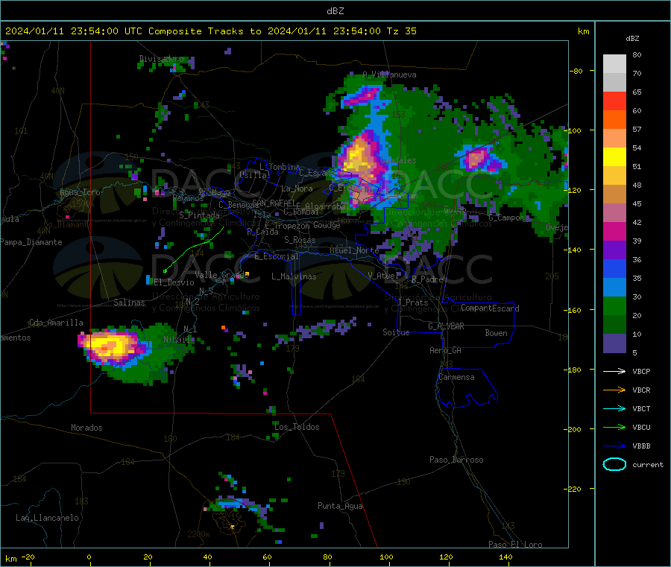The height and width of the screenshot is (567, 671).
Task: Click the Nihuil place label
Action: click(x=176, y=340)
